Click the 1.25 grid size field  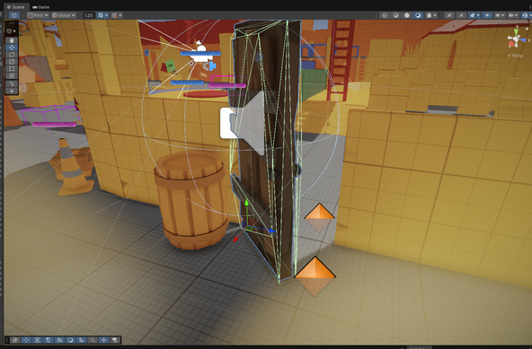89,15
